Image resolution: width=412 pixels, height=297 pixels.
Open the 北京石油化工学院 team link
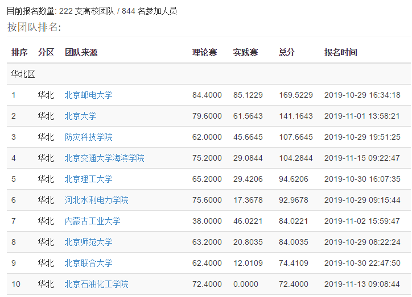[96, 284]
